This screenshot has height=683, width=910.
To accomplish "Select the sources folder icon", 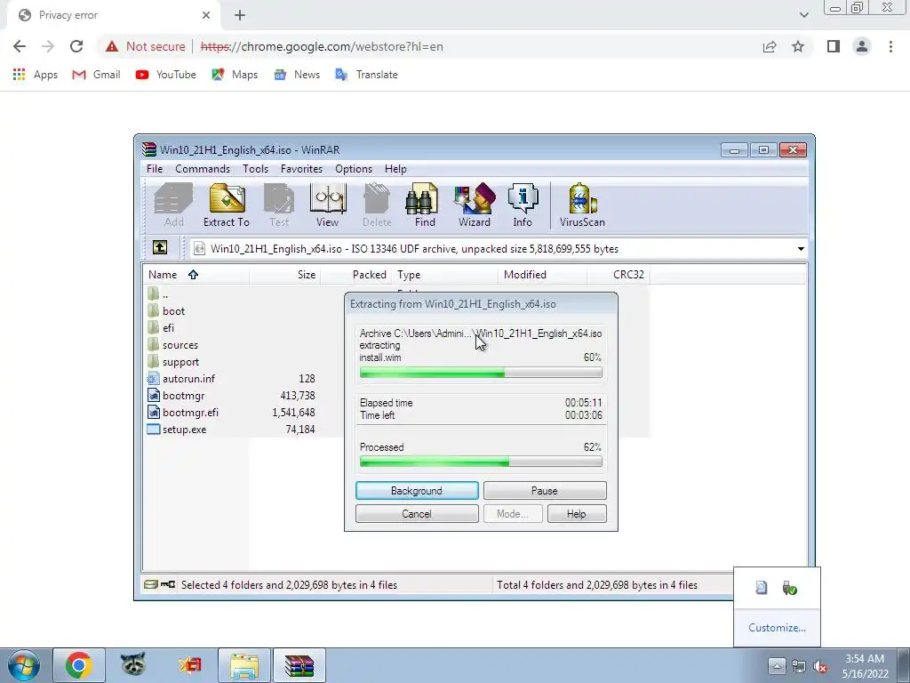I will point(153,344).
